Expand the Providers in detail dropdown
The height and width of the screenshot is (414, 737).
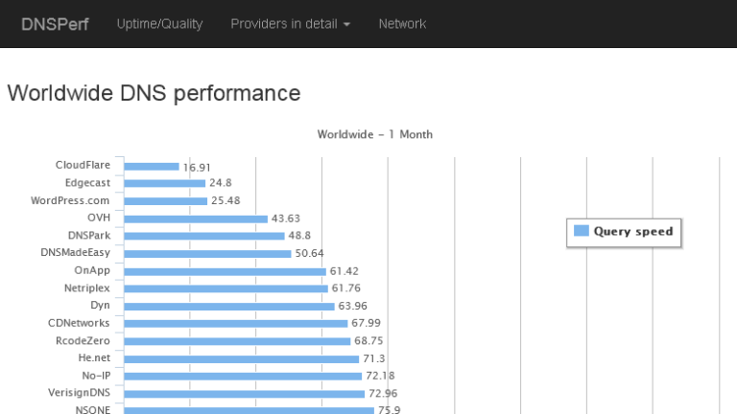click(x=290, y=24)
